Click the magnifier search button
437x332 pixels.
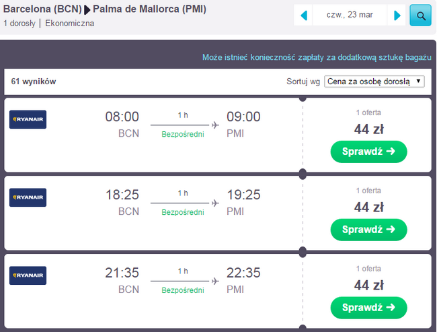click(420, 15)
